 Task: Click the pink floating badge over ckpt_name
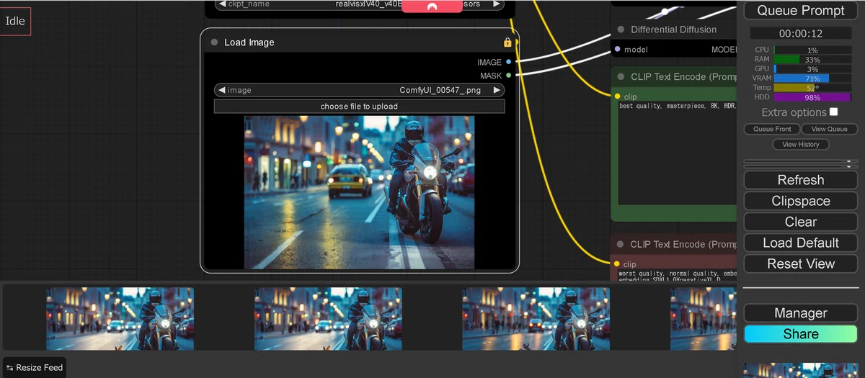click(432, 6)
